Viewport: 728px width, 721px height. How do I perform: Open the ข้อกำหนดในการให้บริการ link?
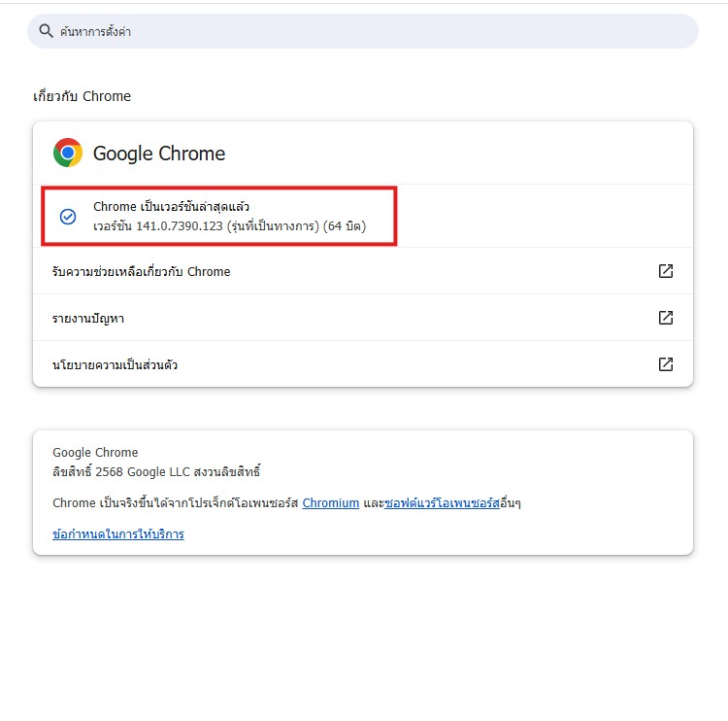coord(118,533)
